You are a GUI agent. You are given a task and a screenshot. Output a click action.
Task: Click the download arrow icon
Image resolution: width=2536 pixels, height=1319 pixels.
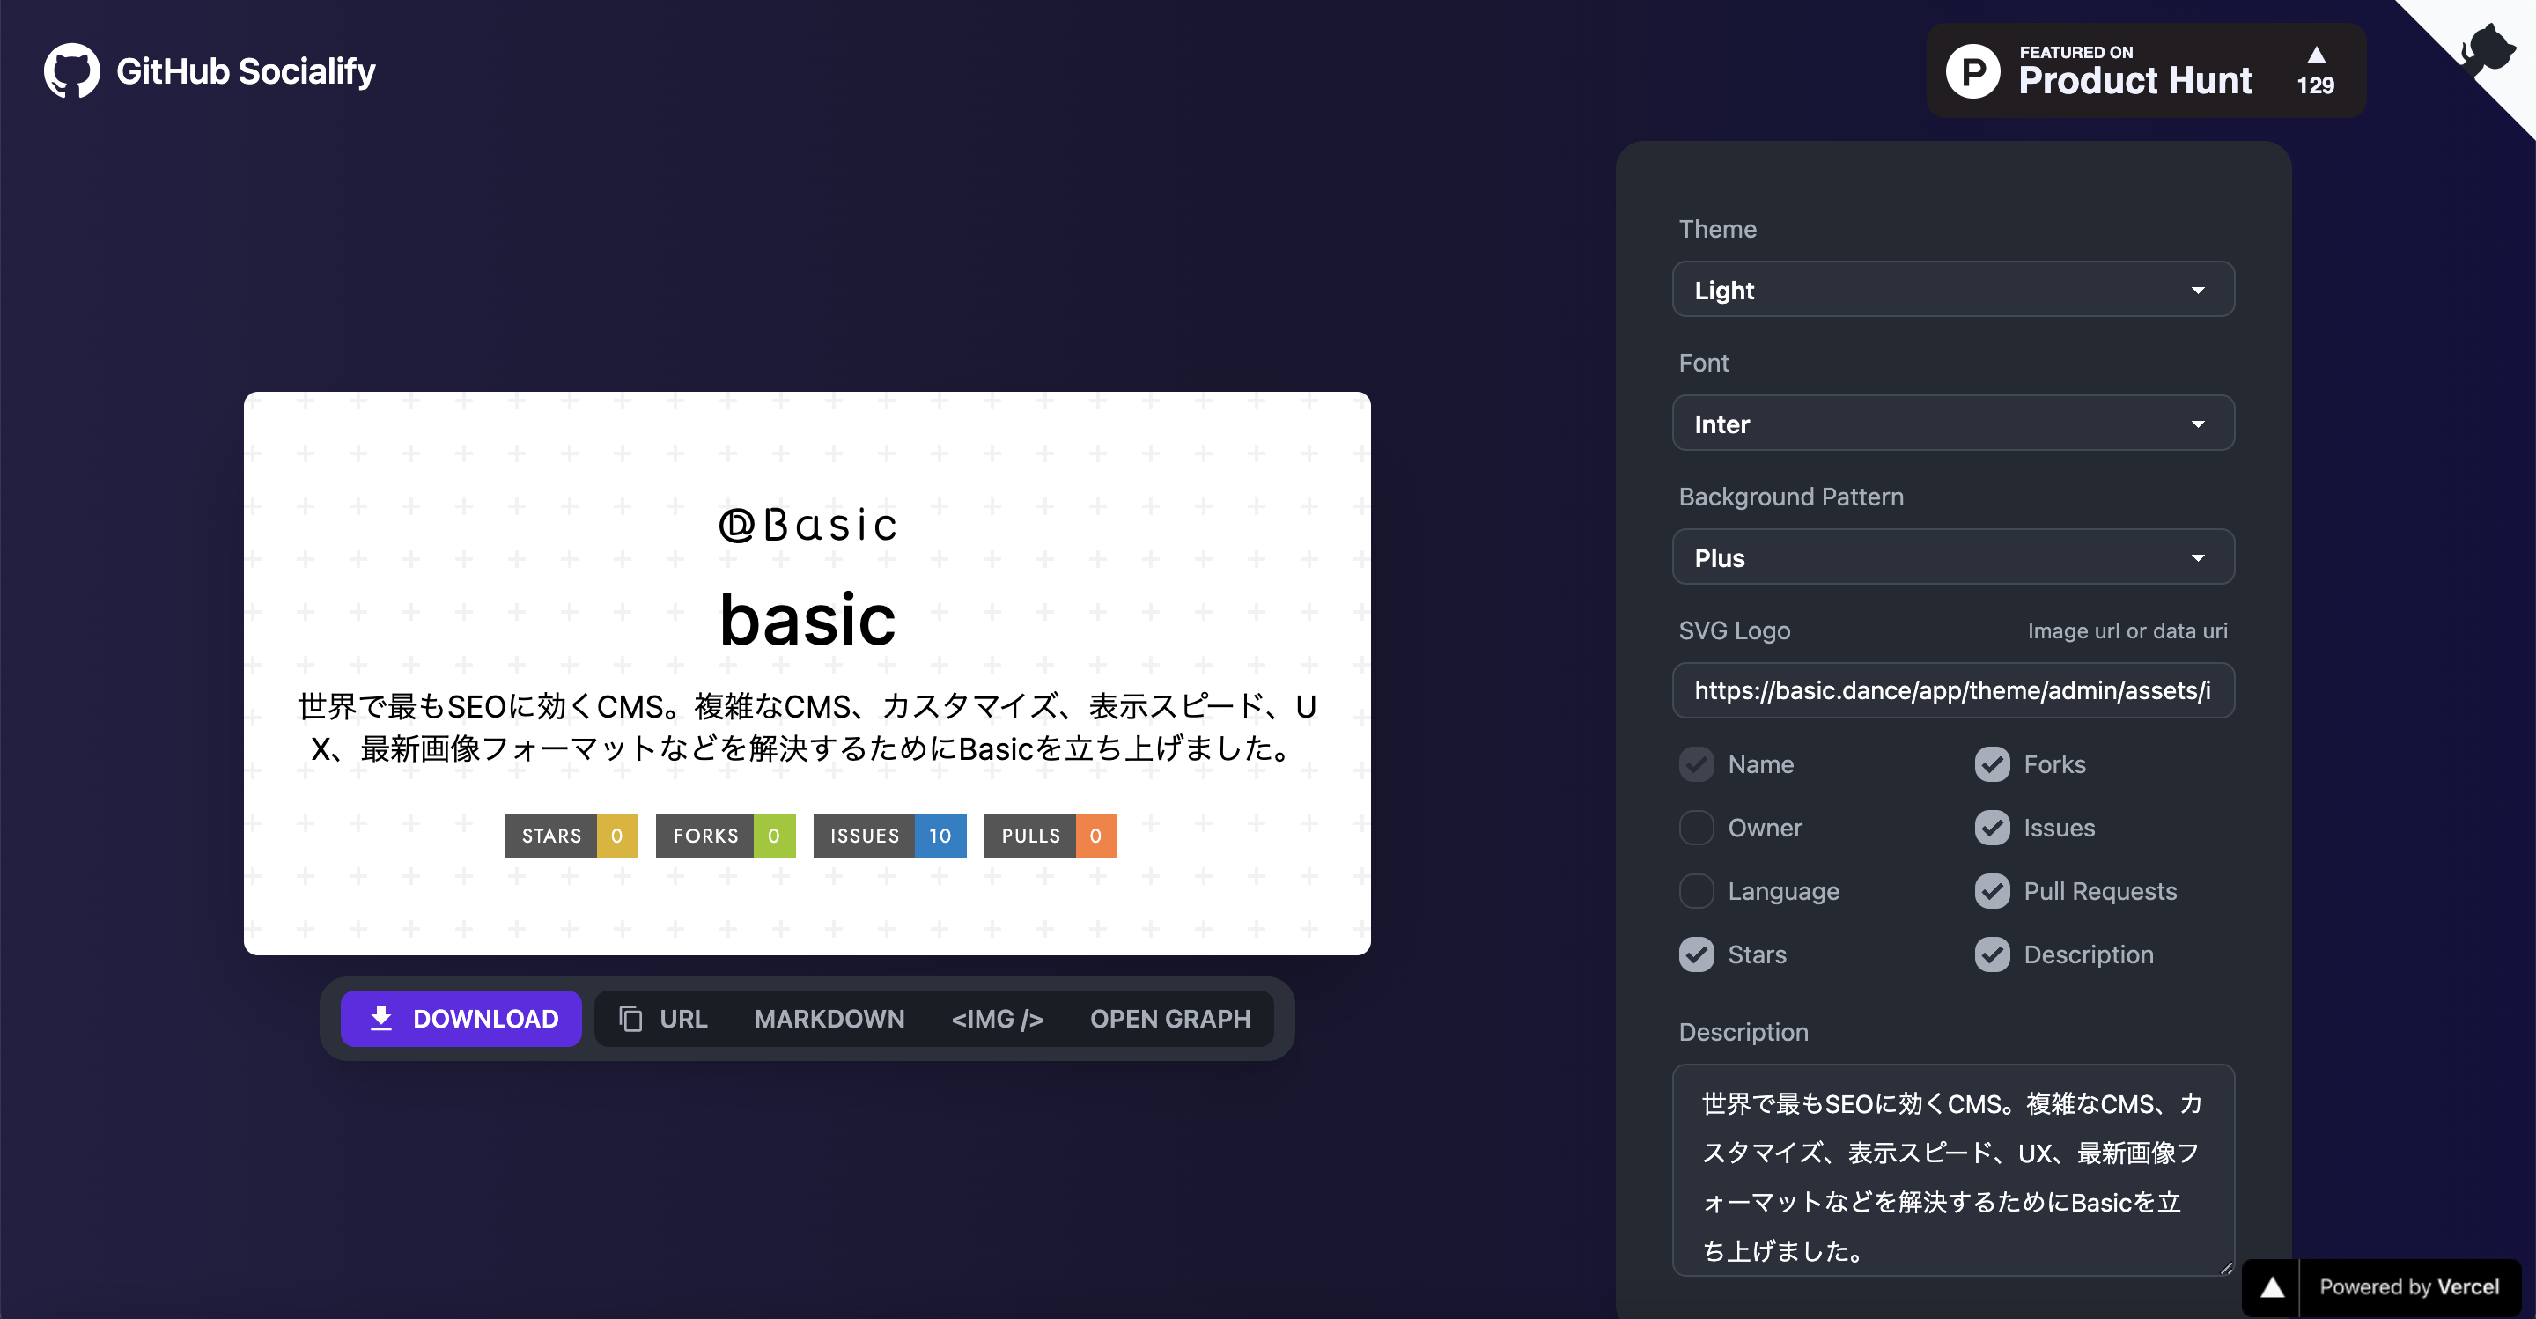(x=380, y=1018)
